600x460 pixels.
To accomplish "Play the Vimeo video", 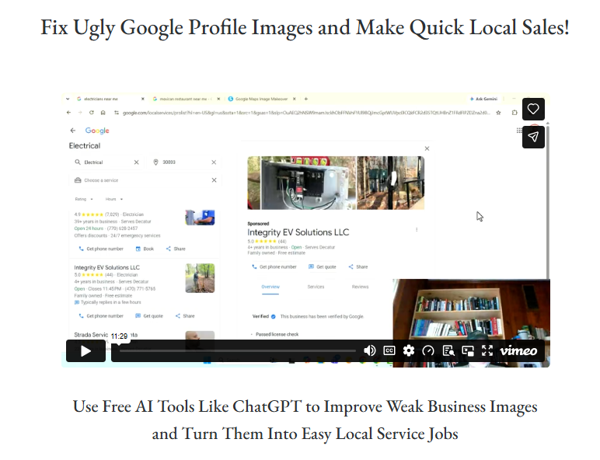I will pyautogui.click(x=85, y=350).
